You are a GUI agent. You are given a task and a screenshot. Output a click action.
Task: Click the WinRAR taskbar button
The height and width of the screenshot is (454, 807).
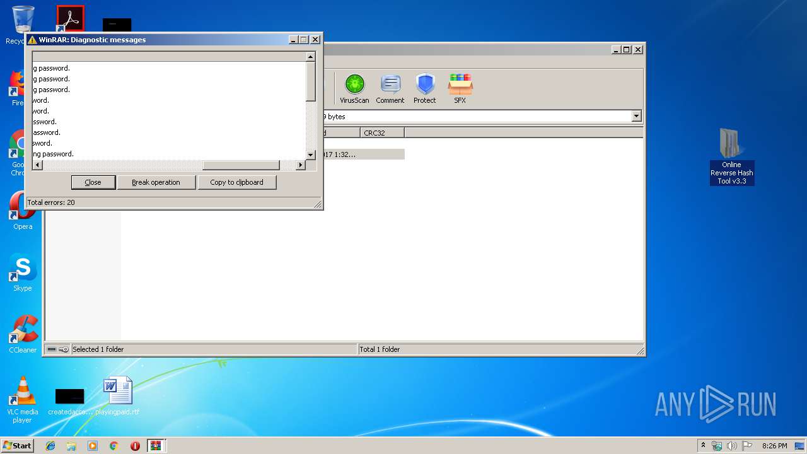click(x=156, y=446)
